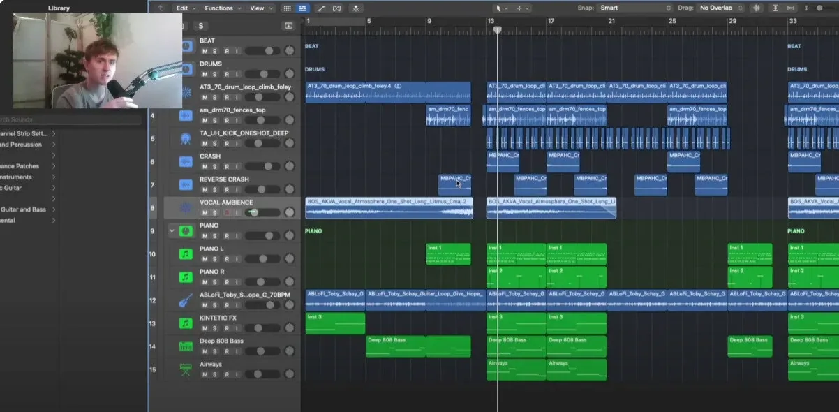Disable record on VOCAL AMBIENCE track
Image resolution: width=839 pixels, height=412 pixels.
point(226,212)
